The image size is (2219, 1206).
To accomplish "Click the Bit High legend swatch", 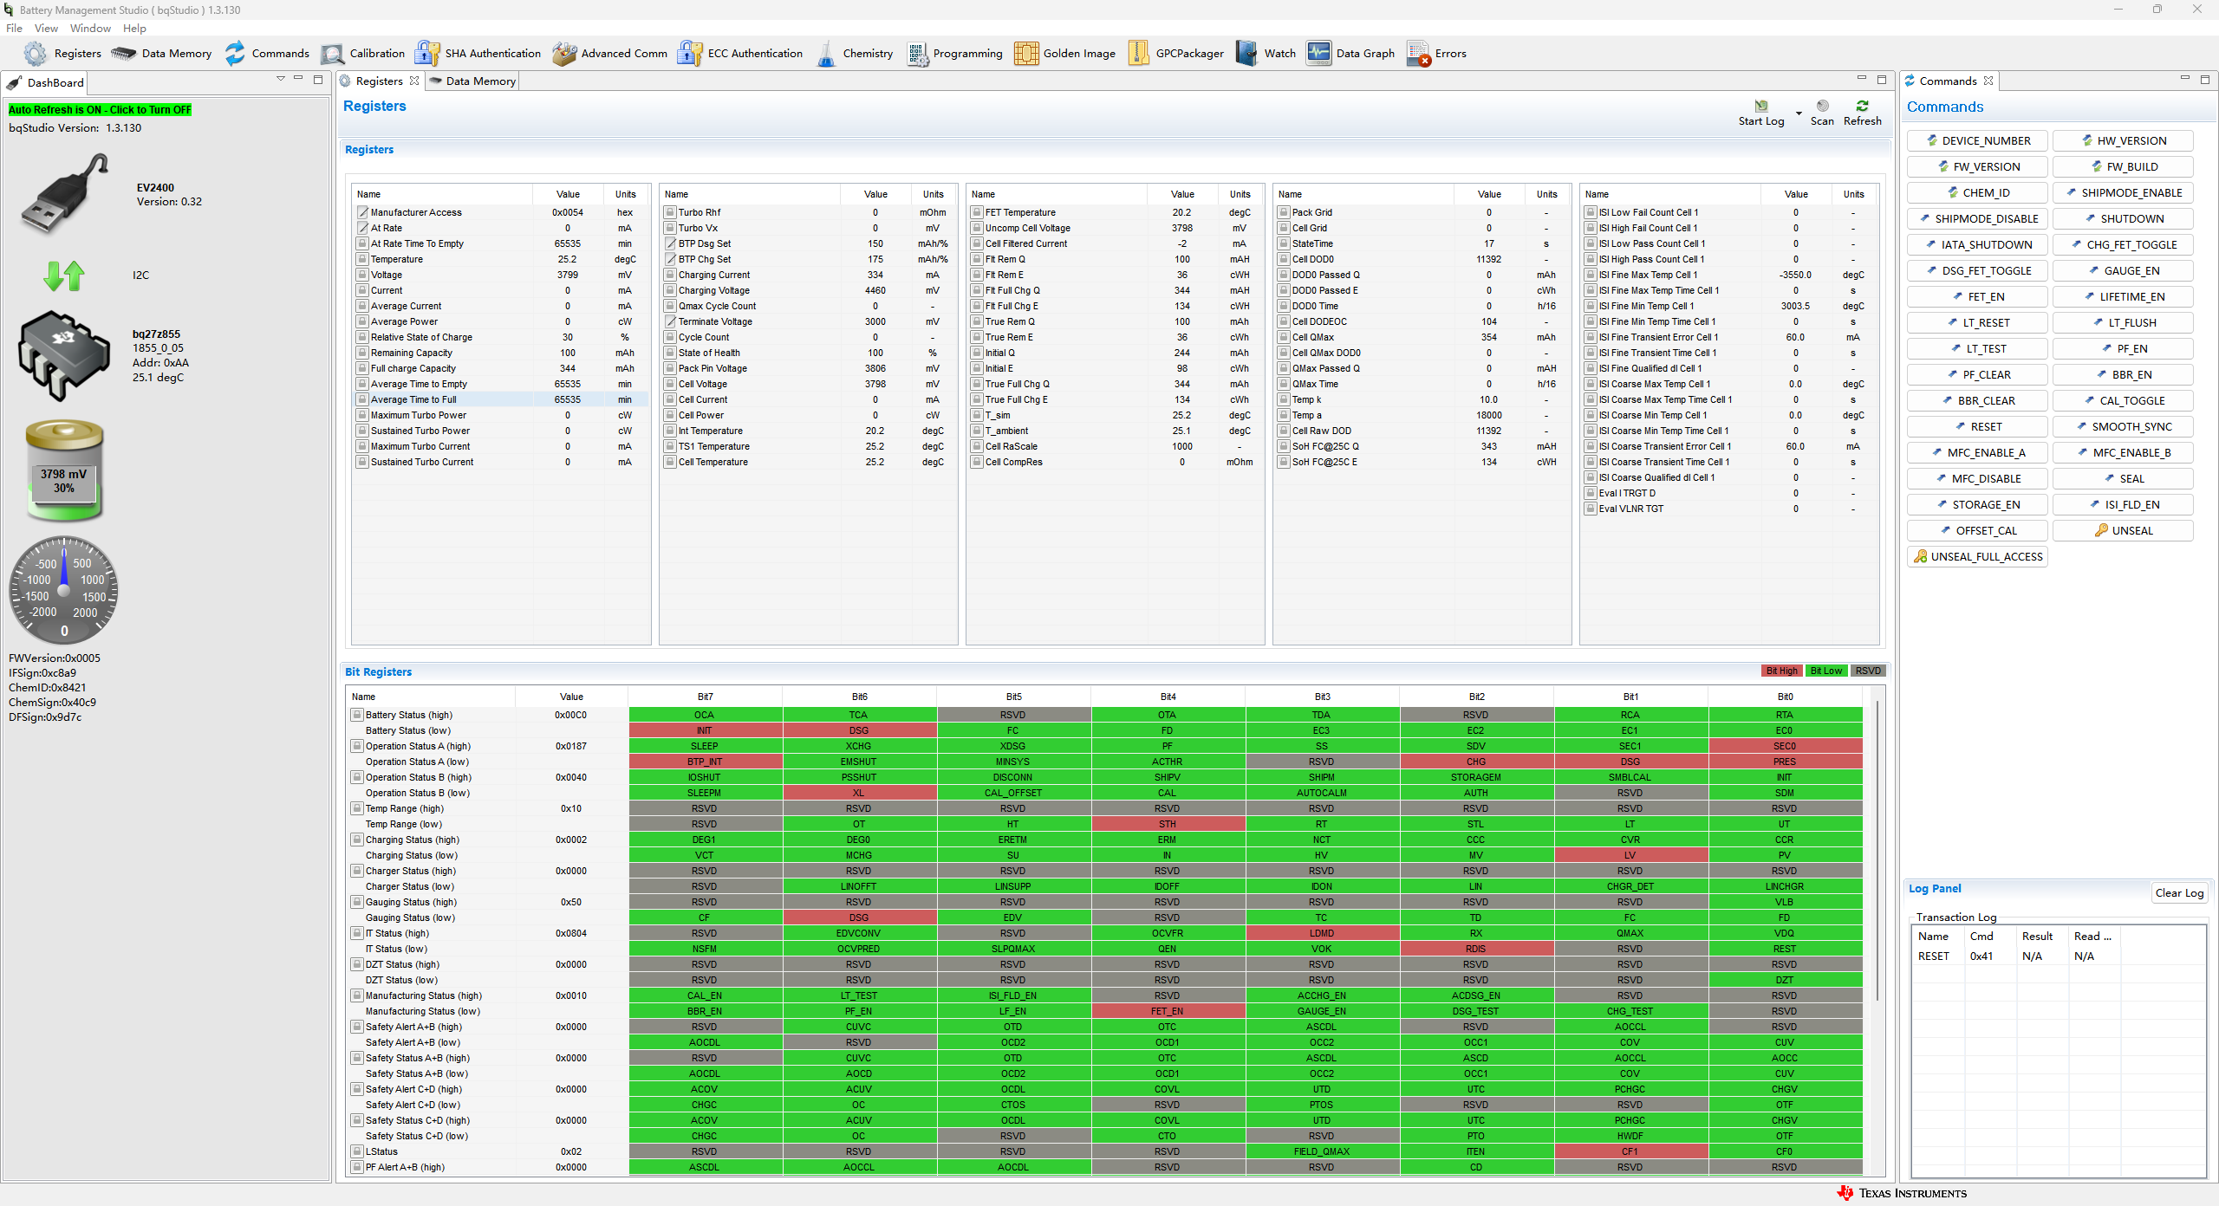I will click(1782, 671).
